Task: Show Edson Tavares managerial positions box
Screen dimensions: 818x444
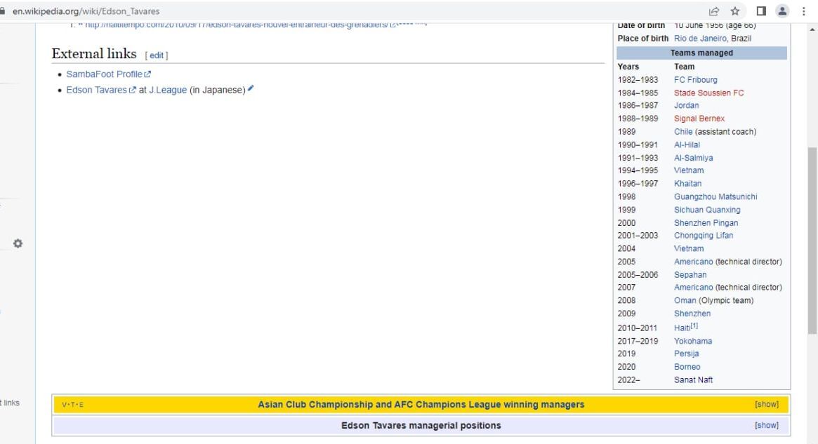Action: coord(766,425)
